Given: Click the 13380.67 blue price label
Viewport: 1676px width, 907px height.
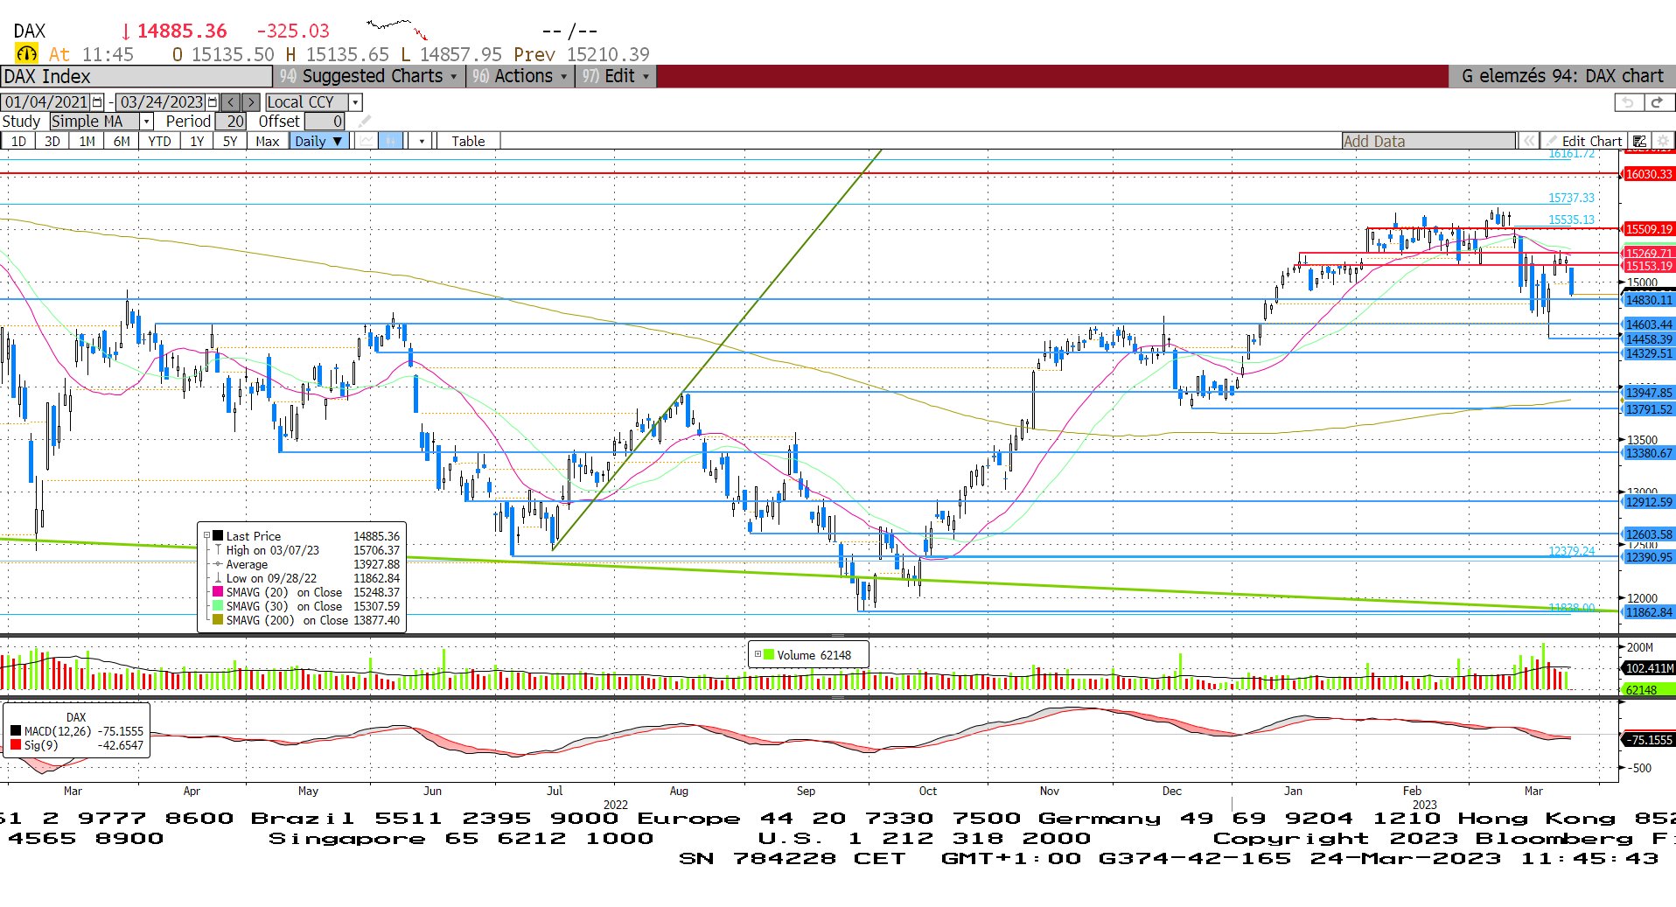Looking at the screenshot, I should click(x=1649, y=453).
